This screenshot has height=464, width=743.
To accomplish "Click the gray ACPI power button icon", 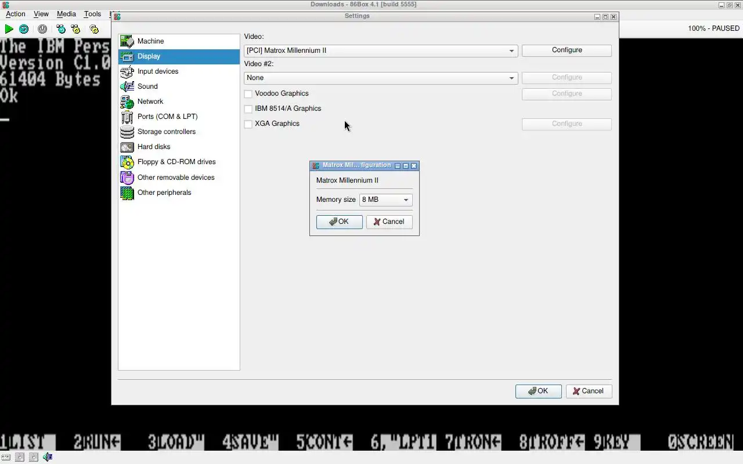I will tap(42, 29).
